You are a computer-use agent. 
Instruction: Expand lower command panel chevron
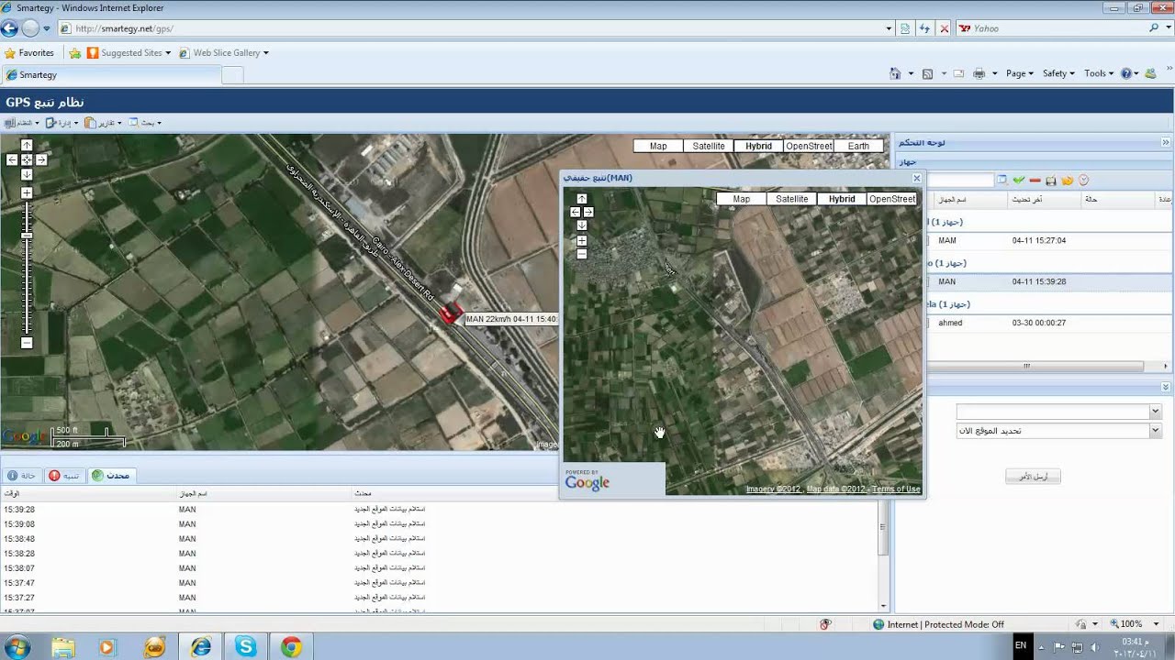click(1166, 388)
